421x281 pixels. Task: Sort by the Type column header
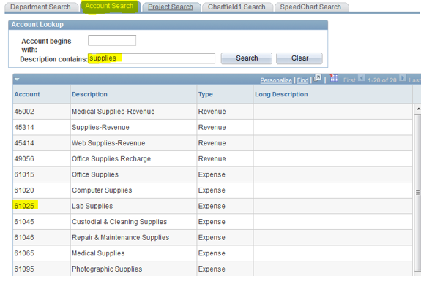coord(206,94)
